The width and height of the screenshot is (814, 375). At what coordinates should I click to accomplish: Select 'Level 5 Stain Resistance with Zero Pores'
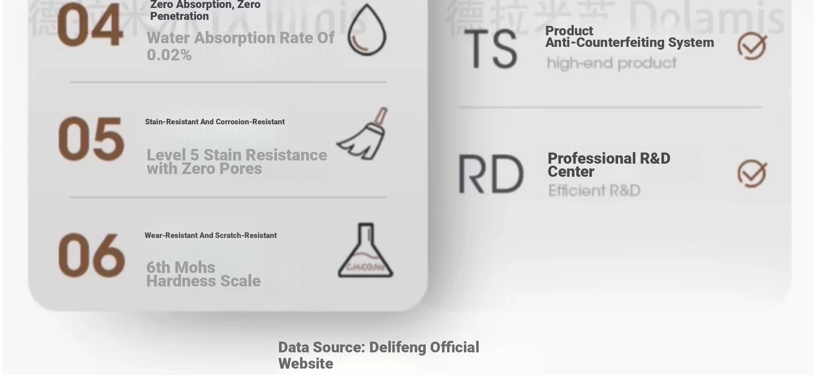point(237,162)
